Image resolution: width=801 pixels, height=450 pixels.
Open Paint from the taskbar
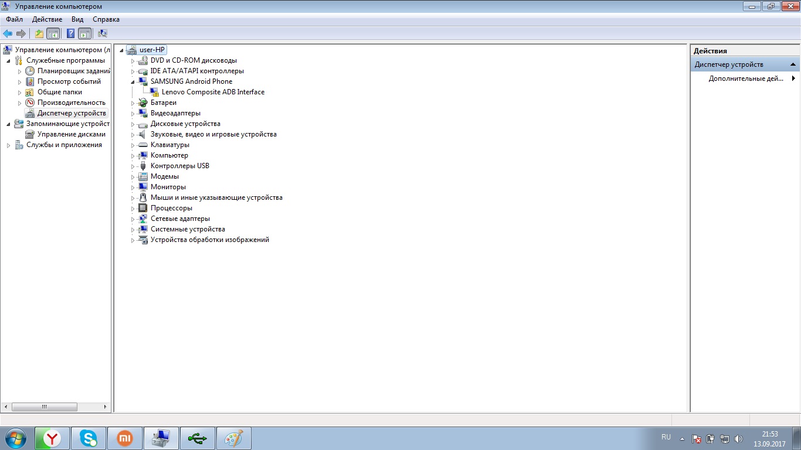[x=234, y=438]
